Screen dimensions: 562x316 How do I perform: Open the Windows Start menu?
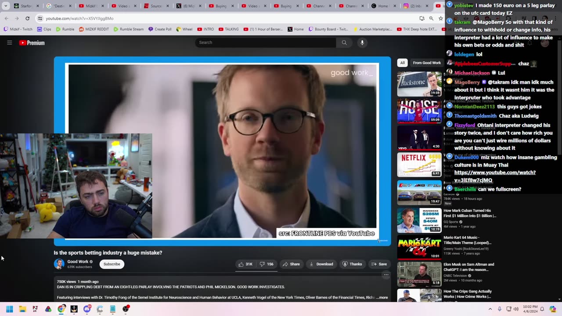coord(9,309)
